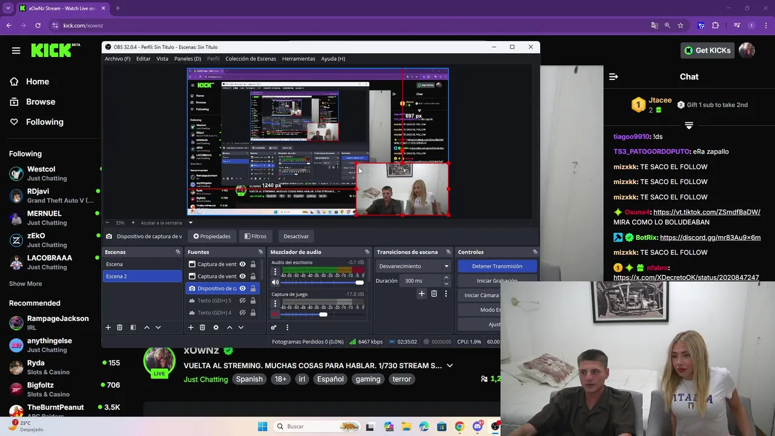Open Discord from the taskbar
775x436 pixels.
pos(478,426)
